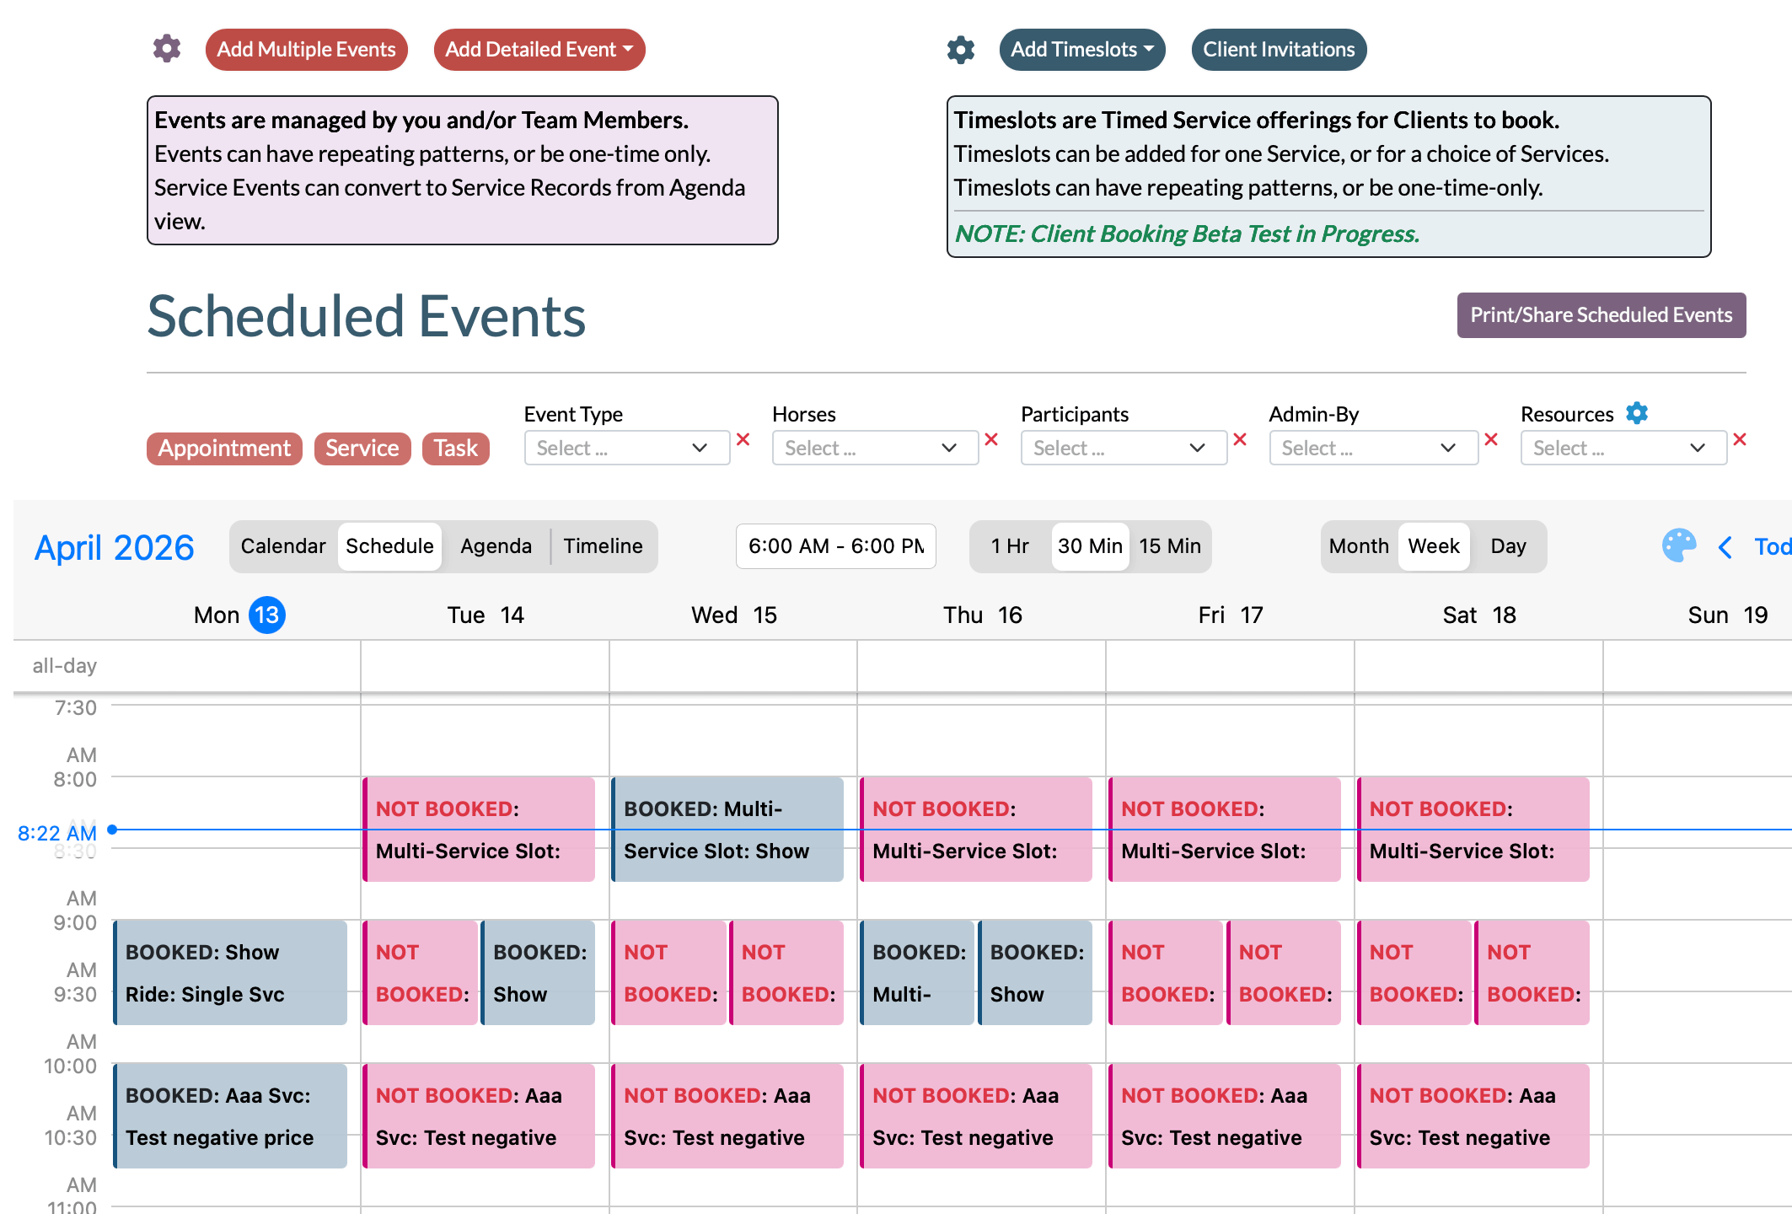Viewport: 1792px width, 1214px height.
Task: Open Monday BOOKED Aaa Svc event
Action: 230,1116
